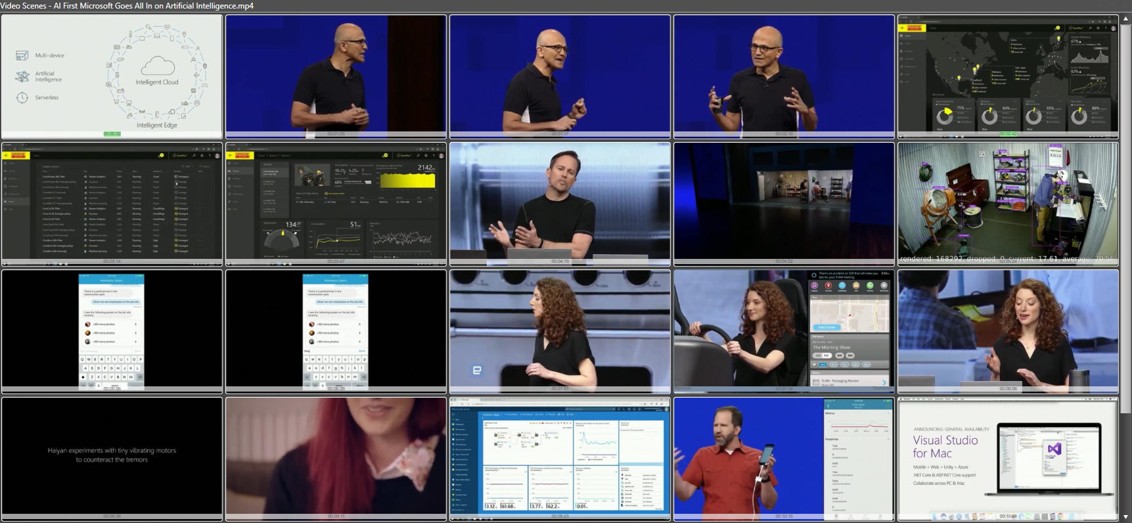This screenshot has width=1132, height=523.
Task: Select the curly-haired woman profile scene at 00:07:01
Action: [x=560, y=330]
